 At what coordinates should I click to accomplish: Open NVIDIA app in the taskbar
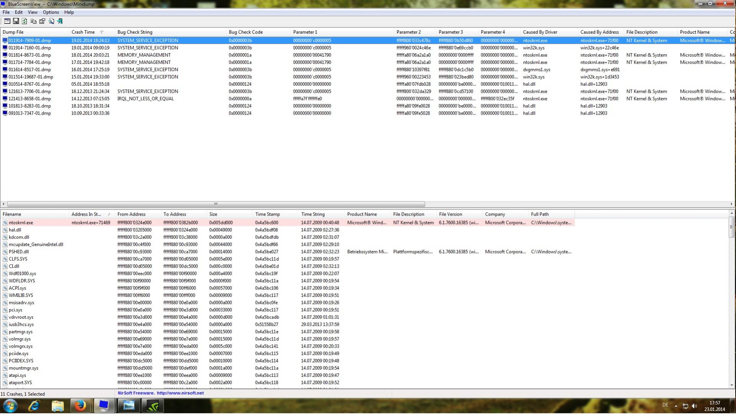pos(152,406)
